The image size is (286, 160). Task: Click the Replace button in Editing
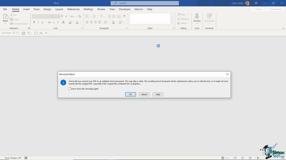pos(183,19)
